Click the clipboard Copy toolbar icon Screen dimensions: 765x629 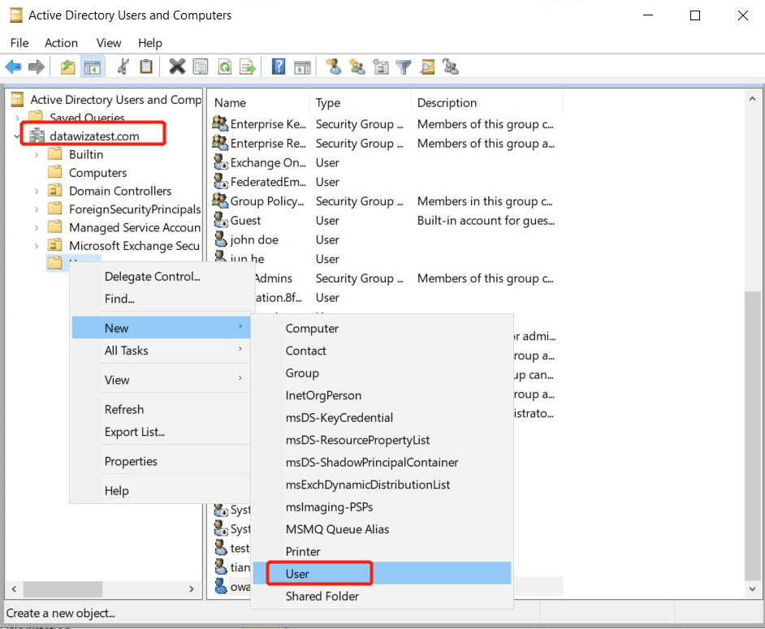[x=146, y=67]
